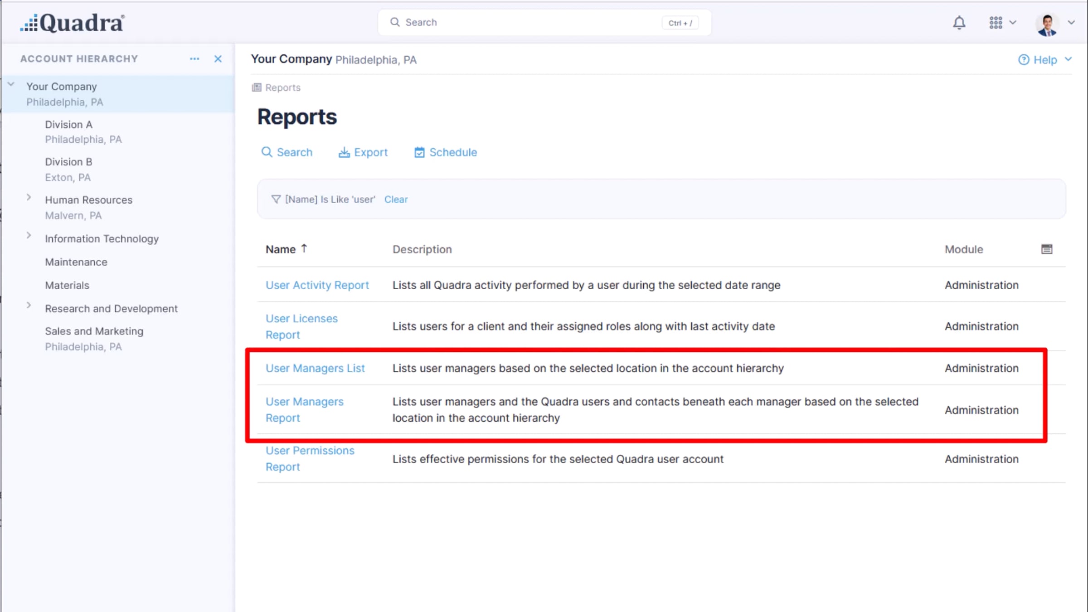Expand the Information Technology node
The width and height of the screenshot is (1088, 612).
pyautogui.click(x=29, y=236)
